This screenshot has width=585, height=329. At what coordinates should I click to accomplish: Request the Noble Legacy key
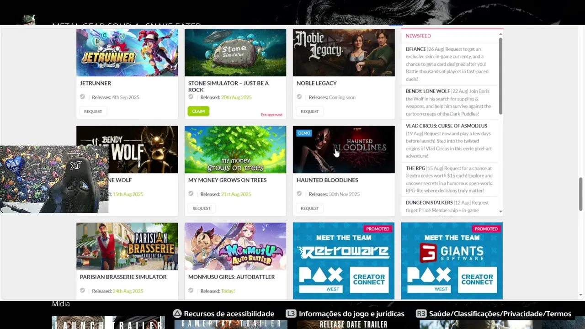pyautogui.click(x=309, y=111)
